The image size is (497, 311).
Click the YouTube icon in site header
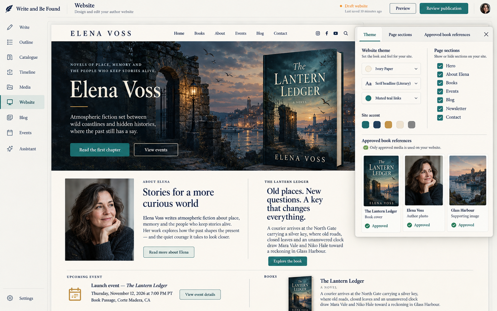click(x=336, y=33)
